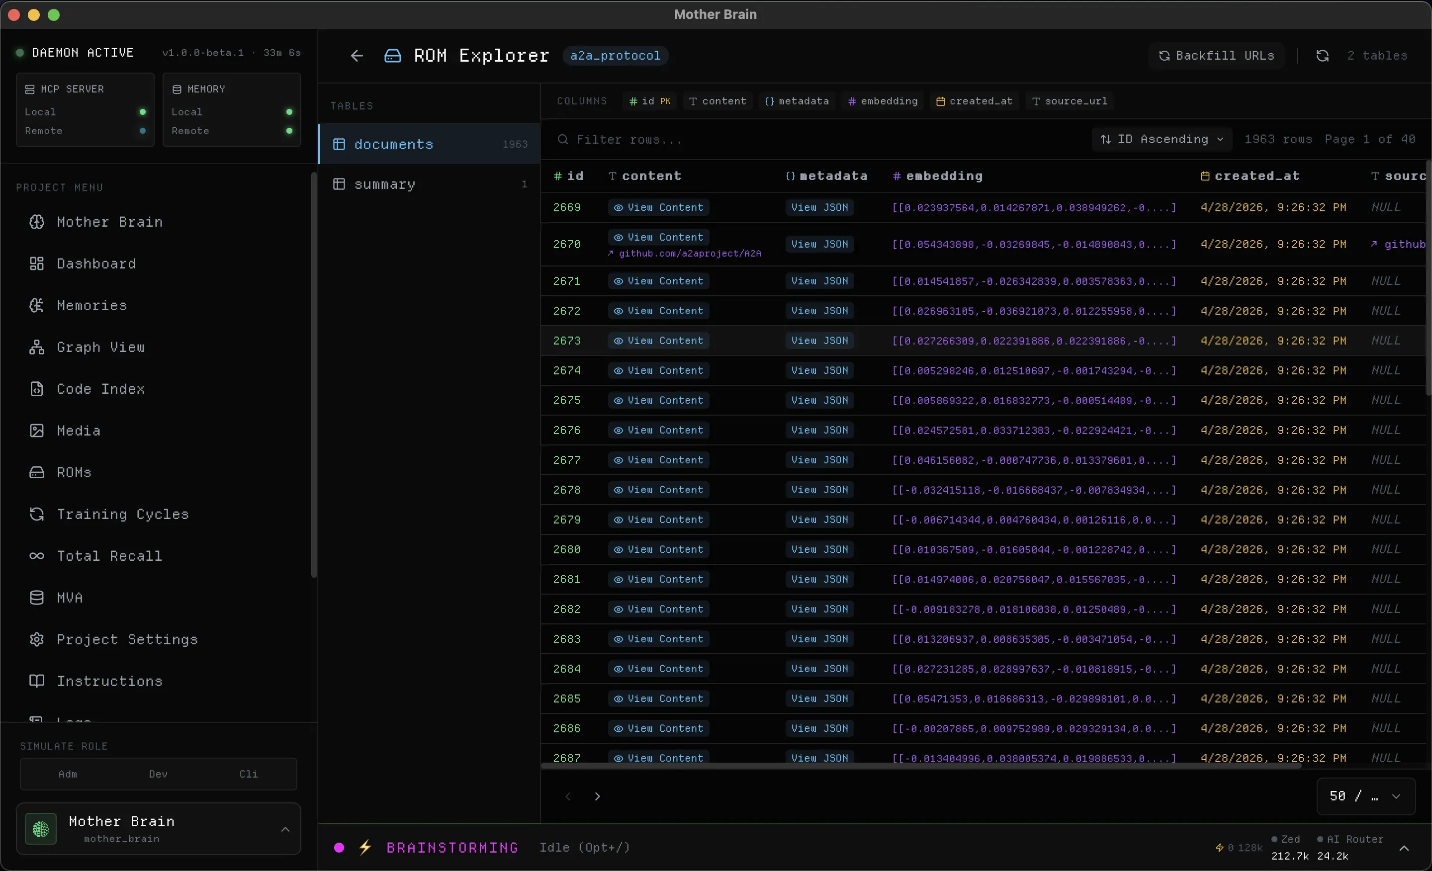The width and height of the screenshot is (1432, 871).
Task: Toggle the id PK column chip
Action: (x=650, y=101)
